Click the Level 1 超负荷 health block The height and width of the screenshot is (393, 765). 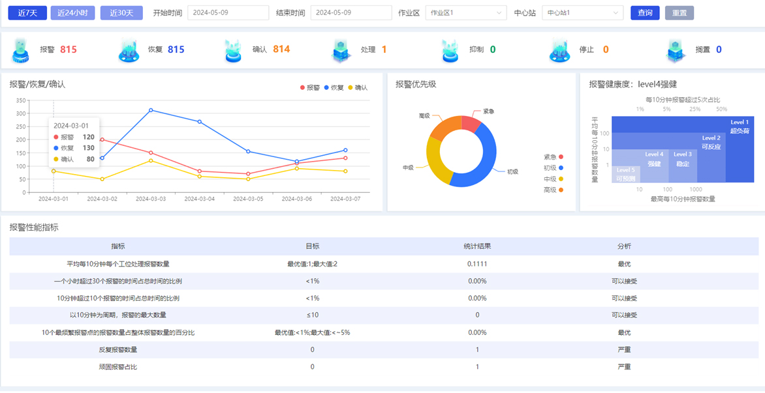coord(739,150)
